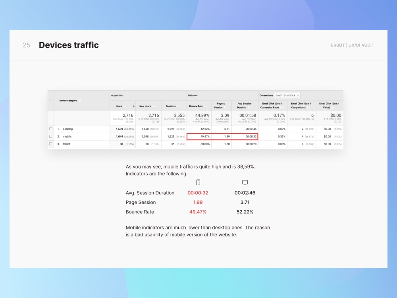The image size is (397, 298).
Task: Click tablet session duration cell 00:00:20
Action: click(x=251, y=144)
